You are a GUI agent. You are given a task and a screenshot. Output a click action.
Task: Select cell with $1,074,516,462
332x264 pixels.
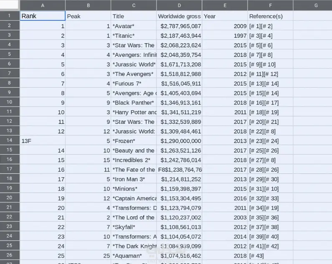click(x=179, y=256)
